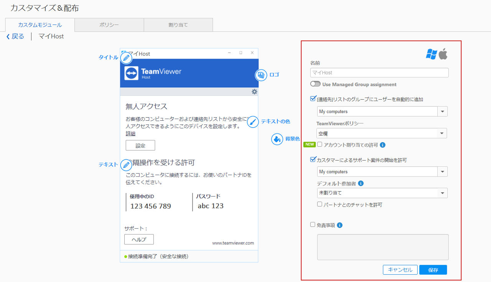Uncheck リストのグループにユーザーを自動的に追加 checkbox
This screenshot has height=282, width=491.
(x=313, y=98)
